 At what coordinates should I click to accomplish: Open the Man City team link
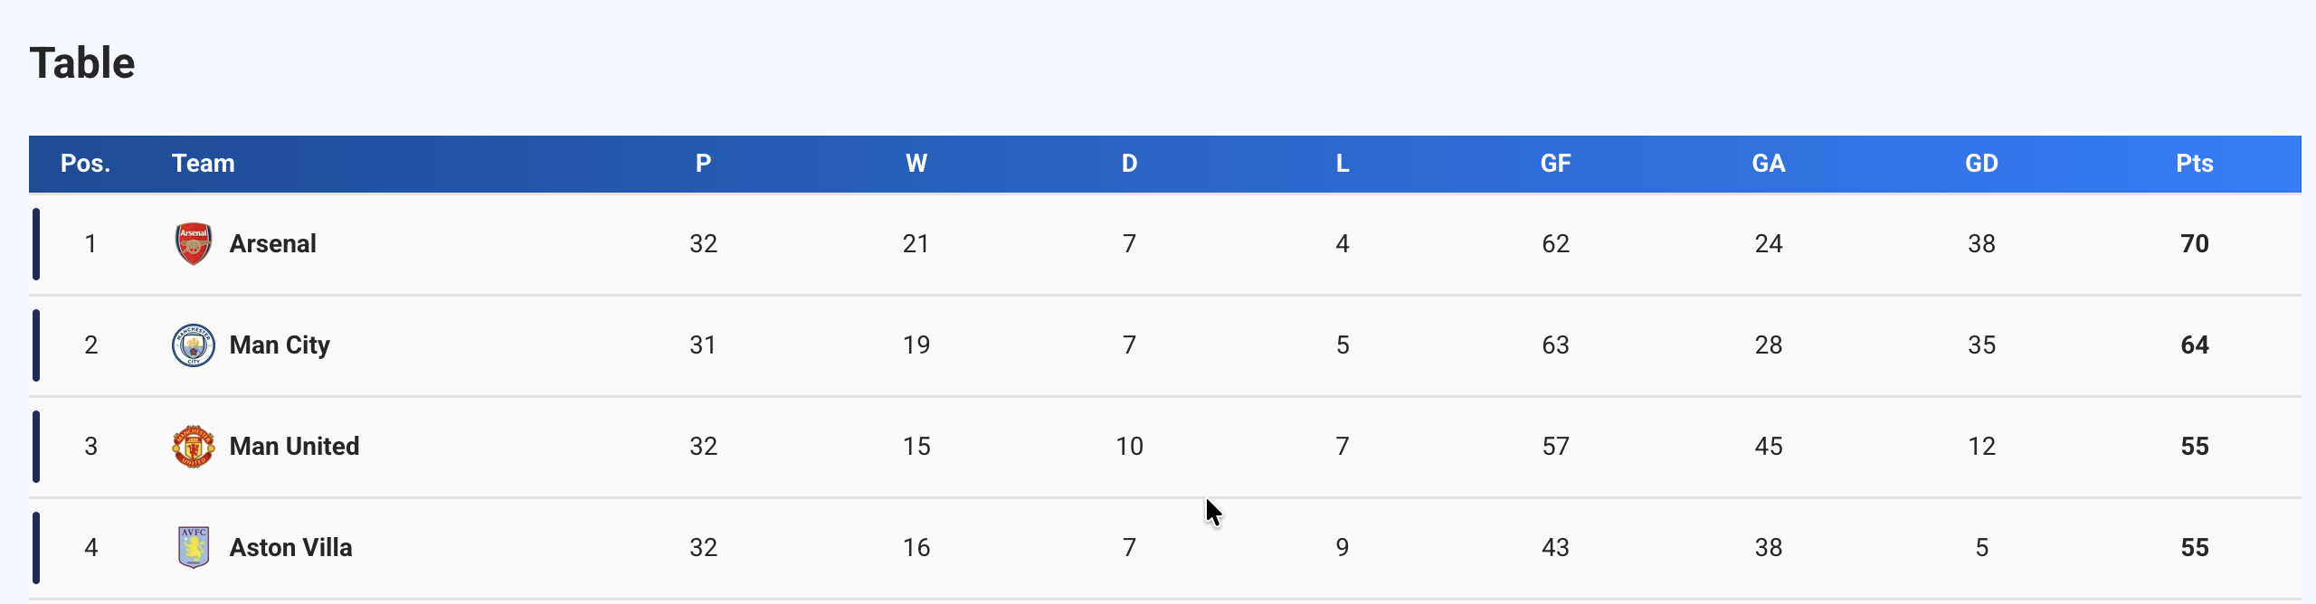point(280,345)
